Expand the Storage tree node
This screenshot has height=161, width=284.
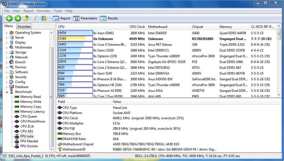coord(7,52)
